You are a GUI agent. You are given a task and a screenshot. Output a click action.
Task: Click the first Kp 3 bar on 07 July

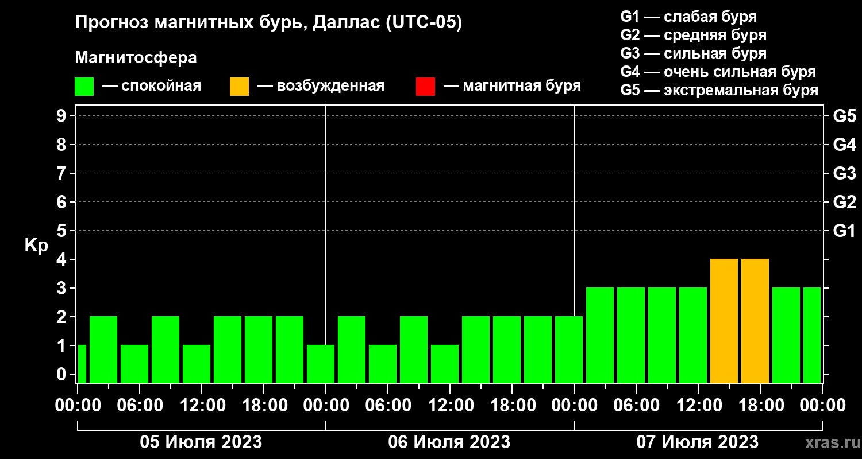600,336
